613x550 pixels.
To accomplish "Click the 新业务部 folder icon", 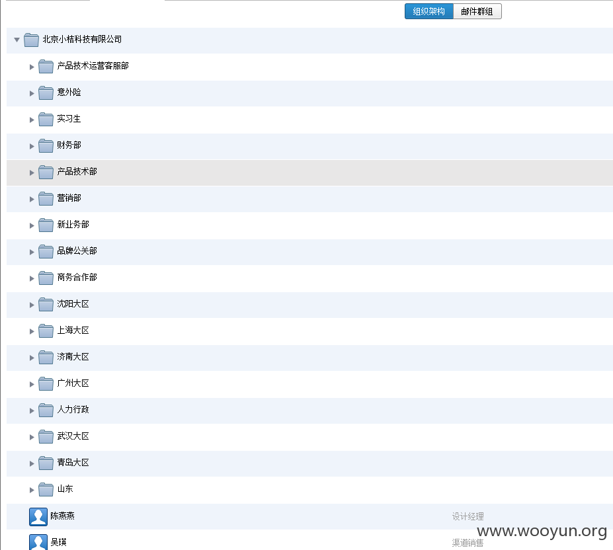I will (46, 225).
